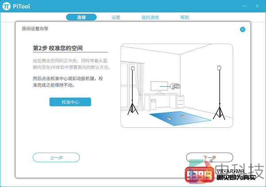The height and width of the screenshot is (187, 266).
Task: Click the right base station tripod
Action: [218, 92]
